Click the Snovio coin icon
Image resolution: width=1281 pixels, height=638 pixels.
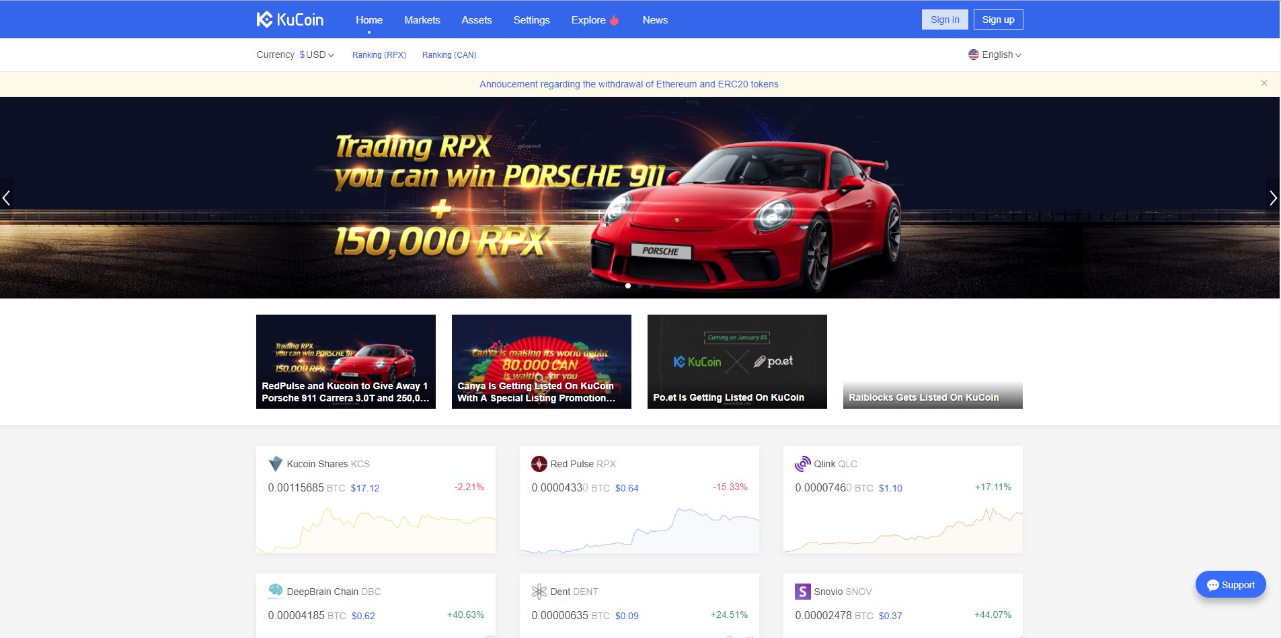pos(802,592)
